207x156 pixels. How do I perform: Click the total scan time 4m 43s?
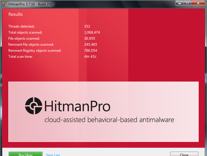[x=90, y=57]
